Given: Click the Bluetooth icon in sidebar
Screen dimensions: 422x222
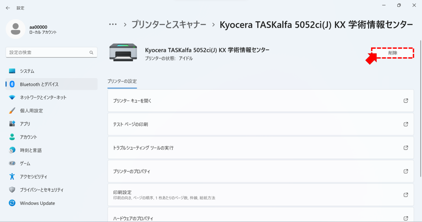Looking at the screenshot, I should coord(12,84).
